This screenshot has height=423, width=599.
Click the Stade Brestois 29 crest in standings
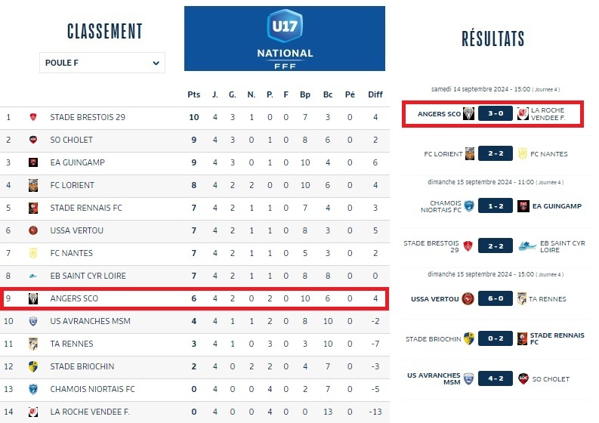coord(33,117)
